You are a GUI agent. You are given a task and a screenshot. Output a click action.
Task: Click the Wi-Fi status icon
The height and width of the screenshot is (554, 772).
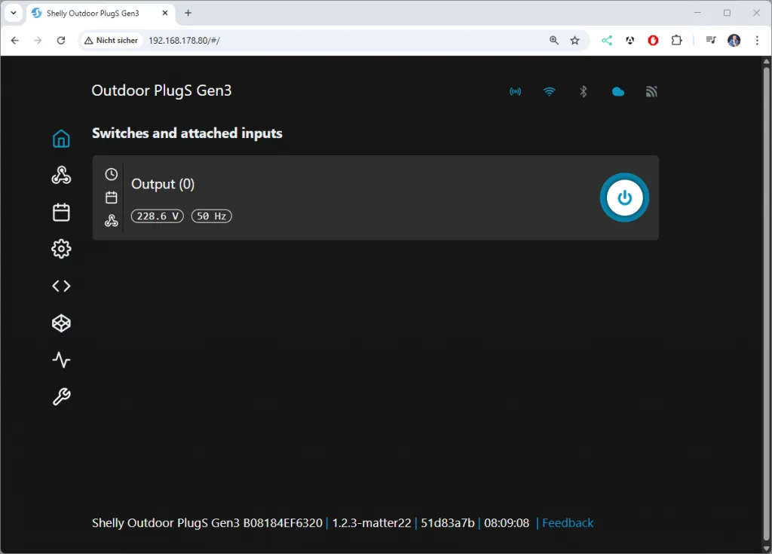(x=550, y=92)
